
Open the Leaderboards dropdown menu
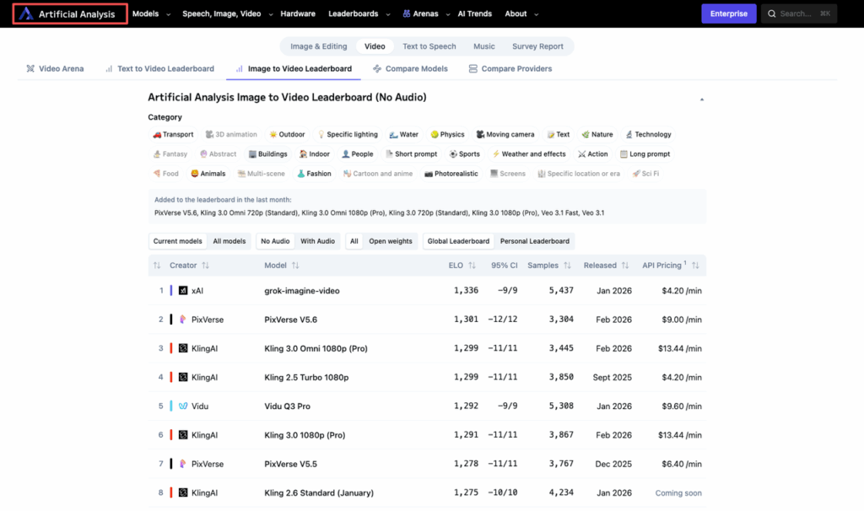click(x=359, y=13)
